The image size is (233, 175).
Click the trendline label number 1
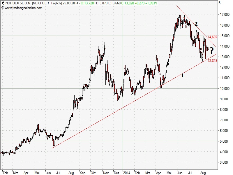coord(183,75)
